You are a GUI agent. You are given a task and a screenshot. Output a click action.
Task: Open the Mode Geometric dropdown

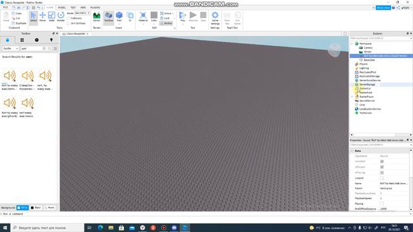[82, 13]
